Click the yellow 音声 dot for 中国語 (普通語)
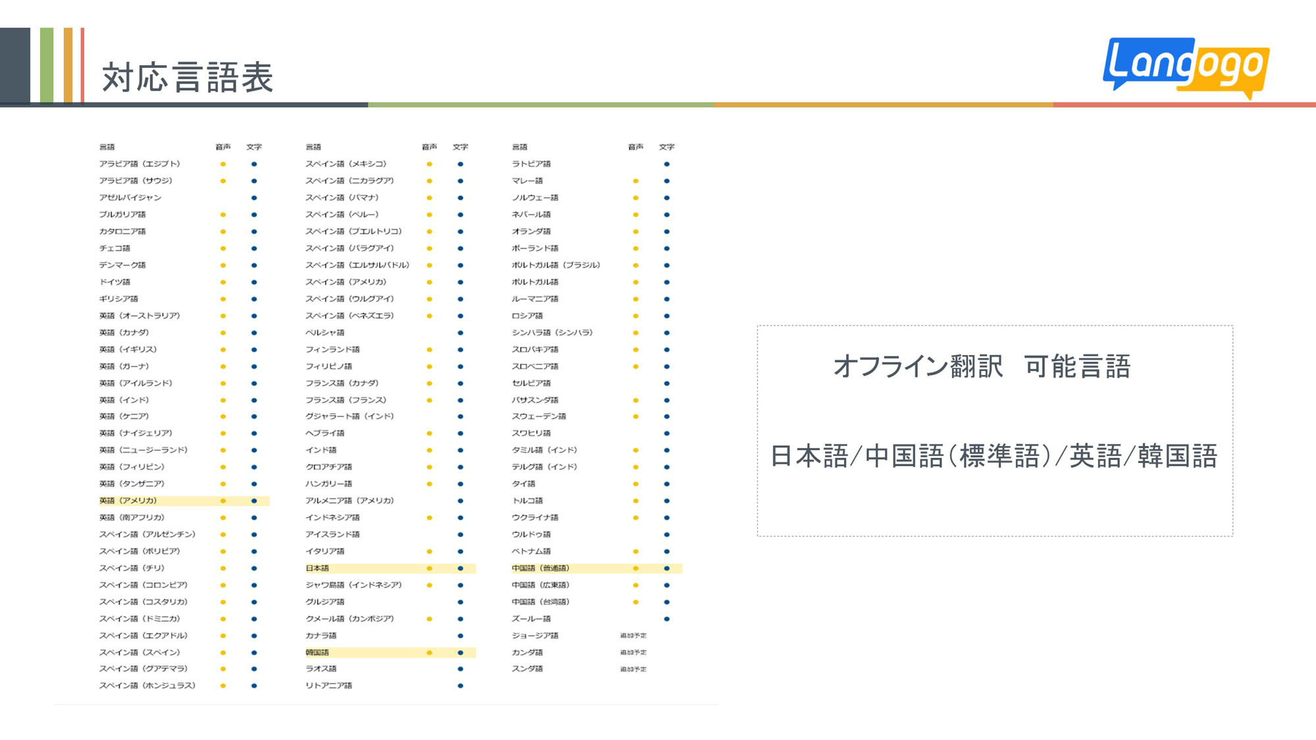1316x740 pixels. click(x=636, y=568)
